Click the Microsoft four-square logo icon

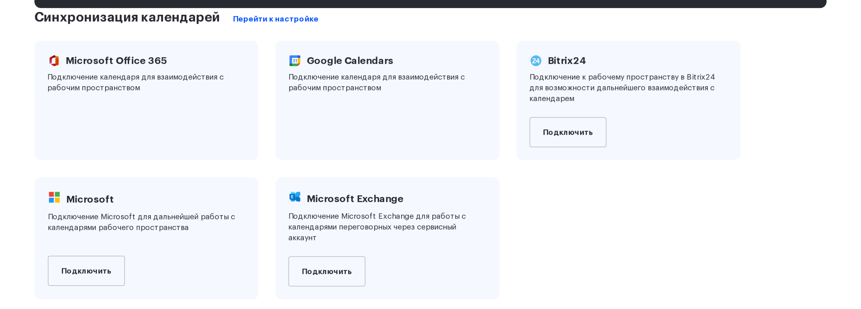pos(54,197)
